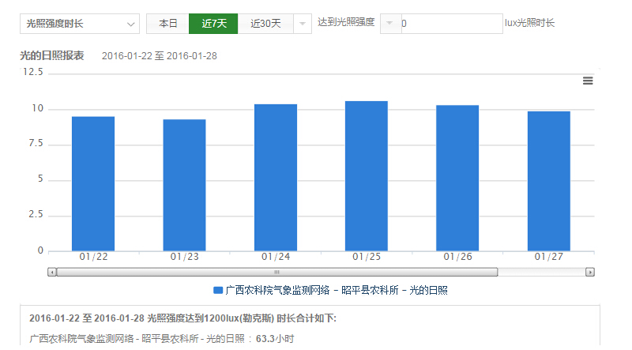Open the 光照强度时长 dropdown
Image resolution: width=632 pixels, height=350 pixels.
pyautogui.click(x=79, y=24)
